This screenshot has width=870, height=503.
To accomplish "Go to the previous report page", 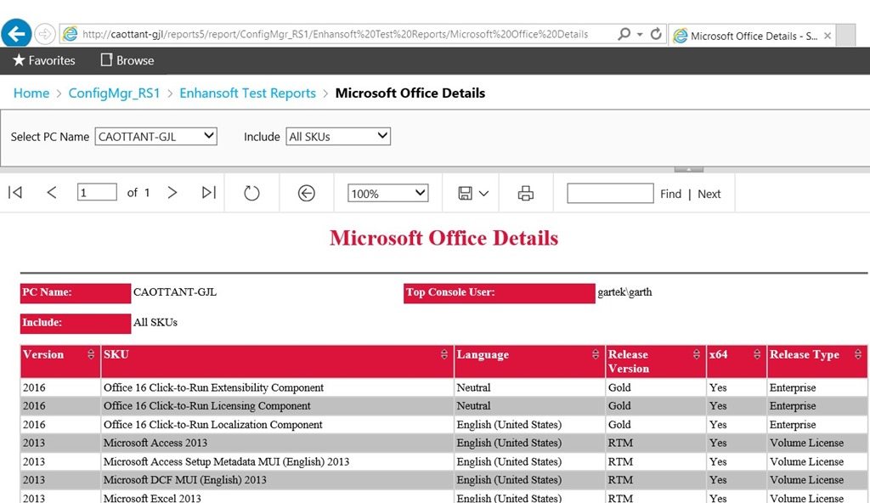I will click(52, 193).
